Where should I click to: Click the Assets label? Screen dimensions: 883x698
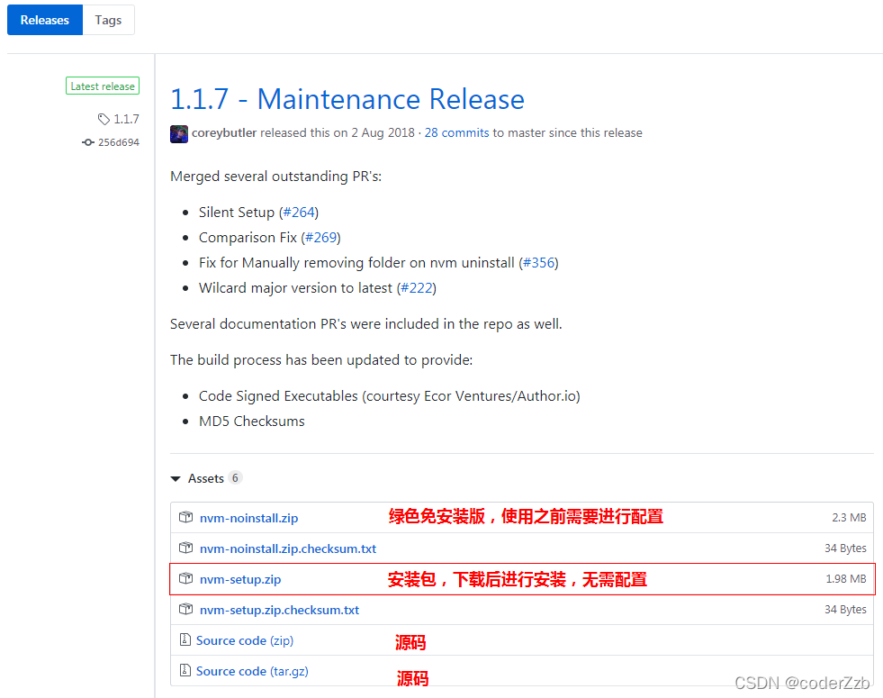pos(206,478)
